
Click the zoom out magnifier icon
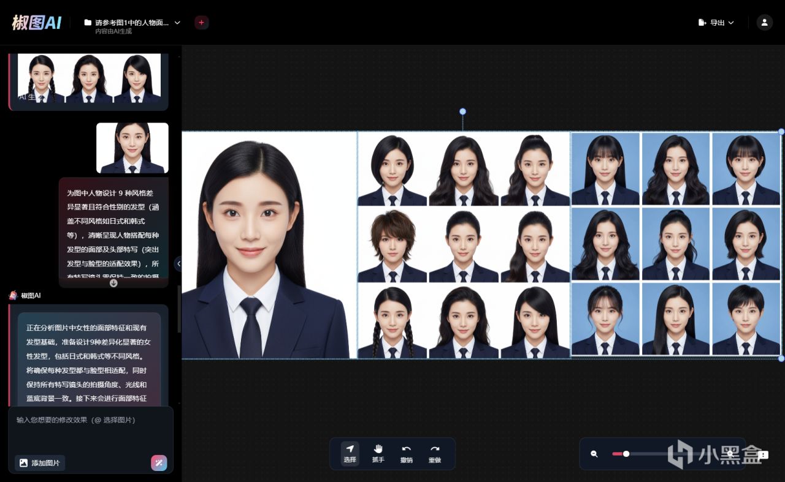pos(594,454)
